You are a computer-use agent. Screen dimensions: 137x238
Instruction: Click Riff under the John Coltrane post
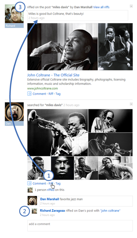click(51, 94)
